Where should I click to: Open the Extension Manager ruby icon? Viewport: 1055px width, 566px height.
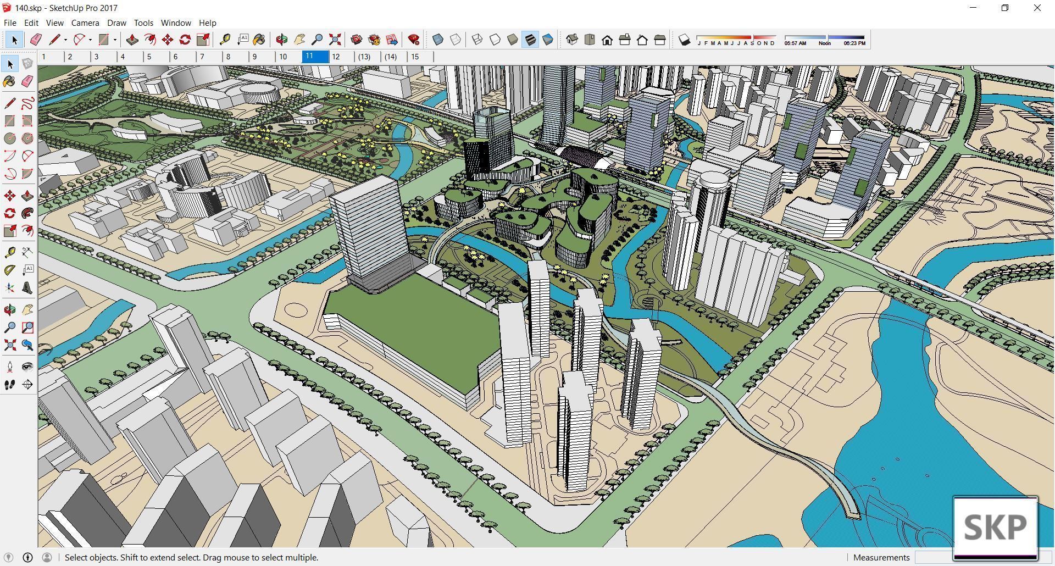point(414,40)
